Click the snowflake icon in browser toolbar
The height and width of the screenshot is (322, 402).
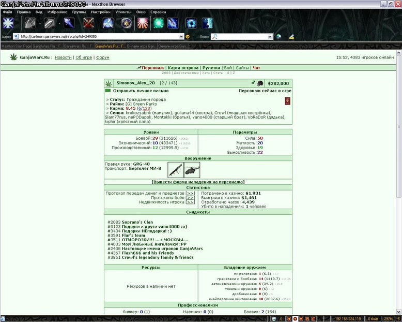[x=8, y=23]
